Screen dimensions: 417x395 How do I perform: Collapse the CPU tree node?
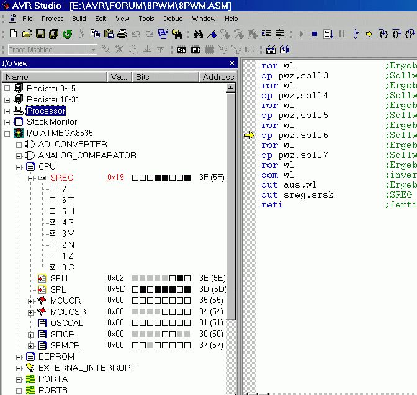(x=19, y=167)
